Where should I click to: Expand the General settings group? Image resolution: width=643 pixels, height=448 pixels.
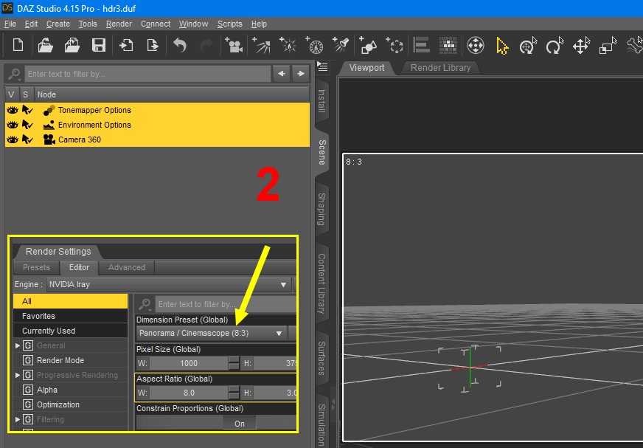click(x=18, y=345)
